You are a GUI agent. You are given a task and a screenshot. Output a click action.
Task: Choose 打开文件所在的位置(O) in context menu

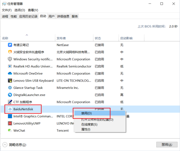[100, 119]
